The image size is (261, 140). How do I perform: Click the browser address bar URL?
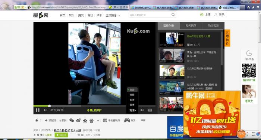click(x=69, y=7)
